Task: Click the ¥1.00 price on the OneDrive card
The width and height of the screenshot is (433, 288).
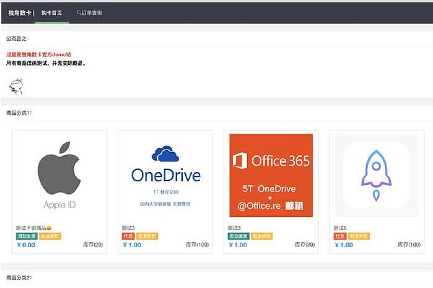Action: point(132,245)
